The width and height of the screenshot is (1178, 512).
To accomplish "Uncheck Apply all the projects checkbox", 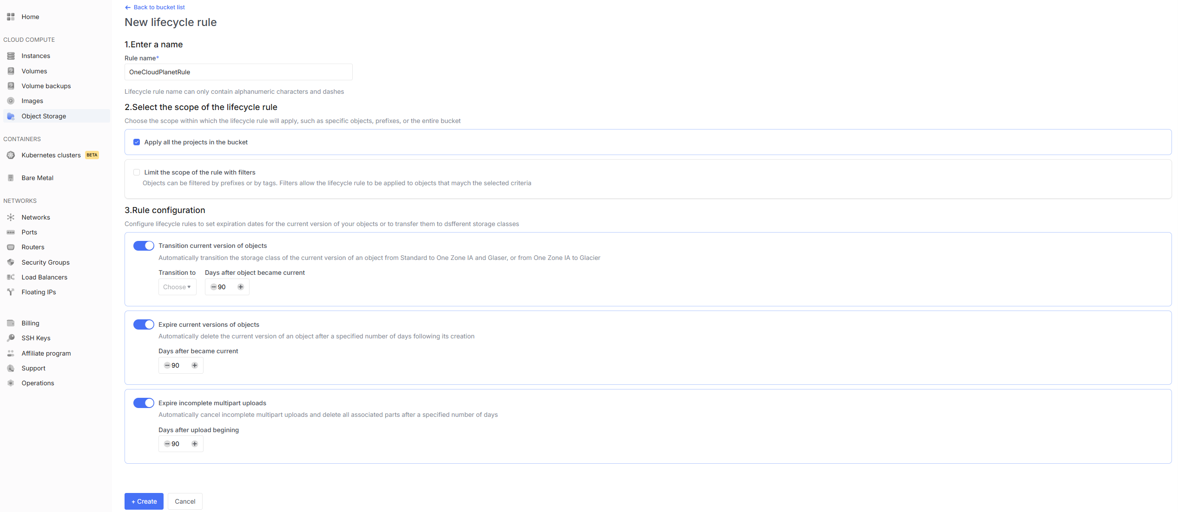I will pyautogui.click(x=137, y=142).
